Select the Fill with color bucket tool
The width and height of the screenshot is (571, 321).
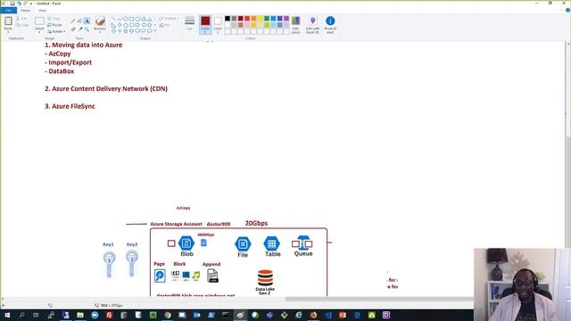click(x=79, y=21)
